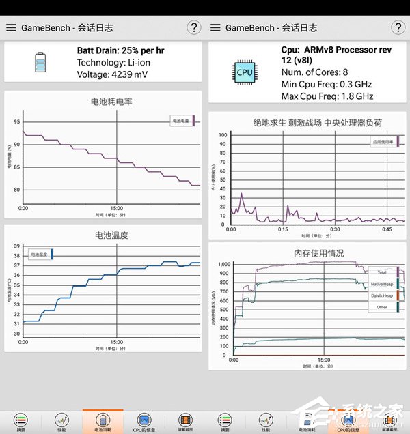This screenshot has height=434, width=410.
Task: Tap help question mark on battery screen
Action: [x=194, y=27]
